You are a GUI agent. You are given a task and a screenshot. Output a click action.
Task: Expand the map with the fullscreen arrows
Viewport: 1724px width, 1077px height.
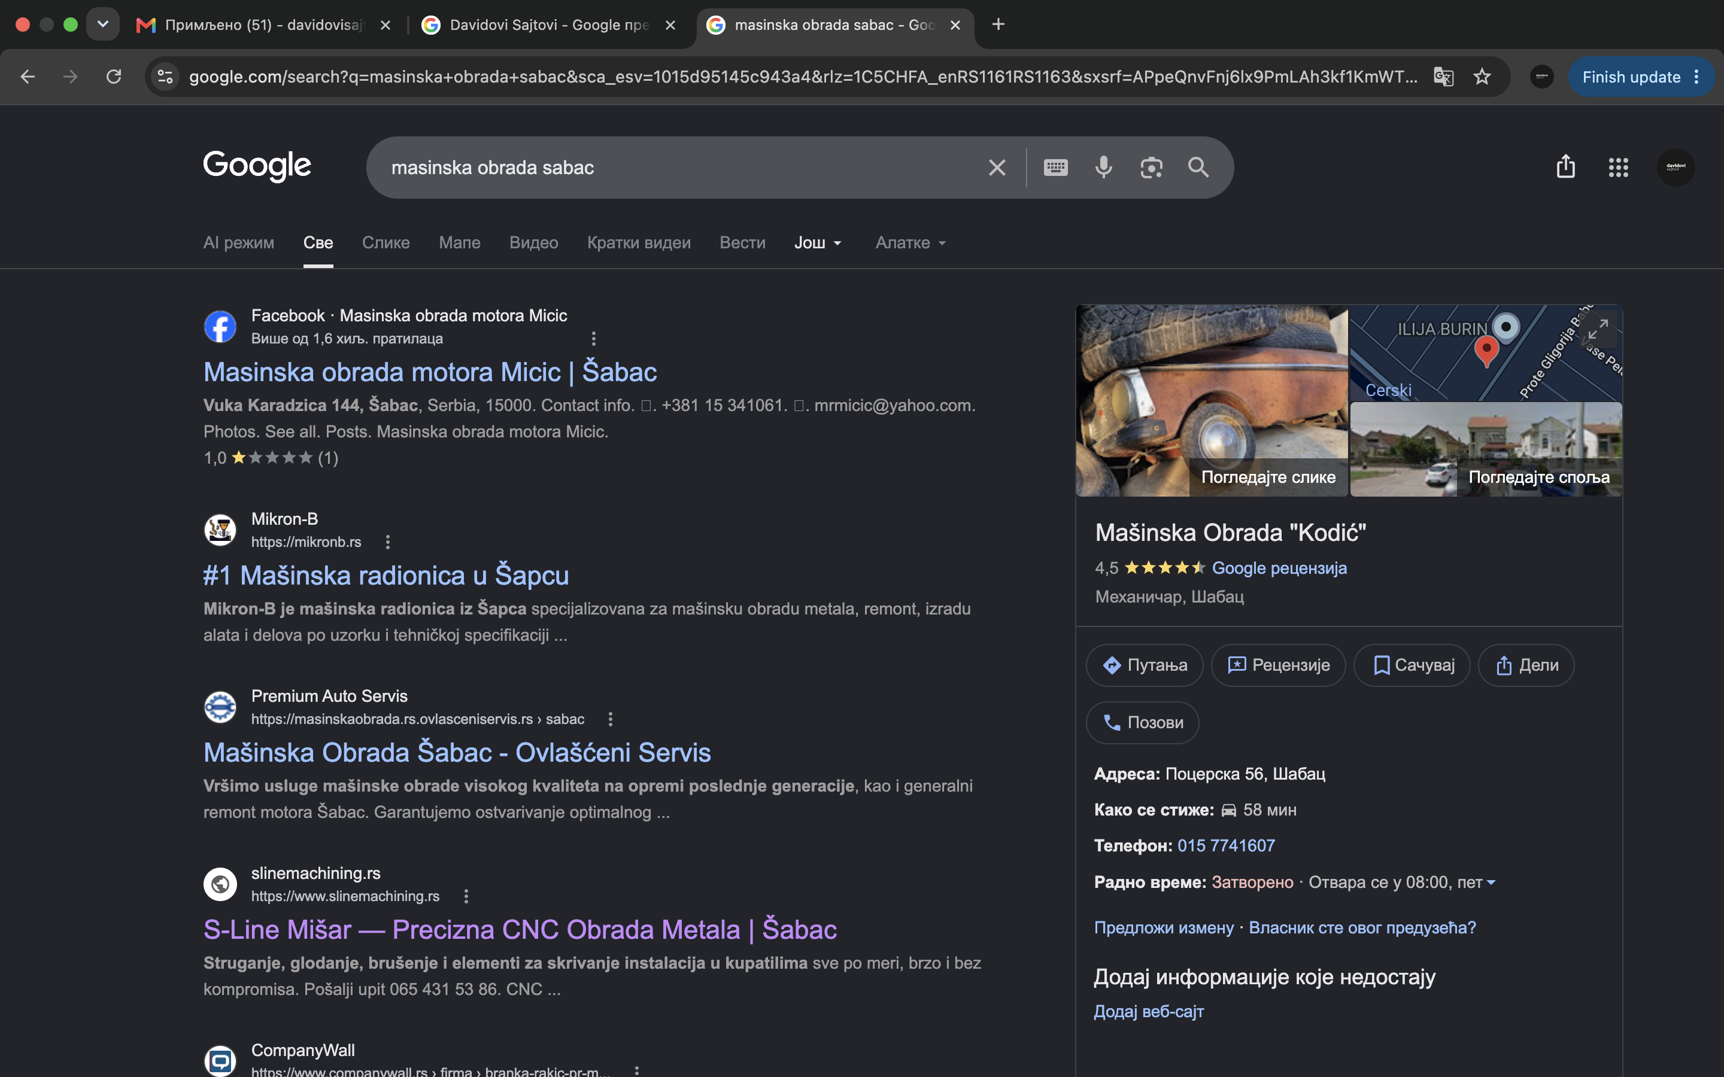(x=1598, y=329)
